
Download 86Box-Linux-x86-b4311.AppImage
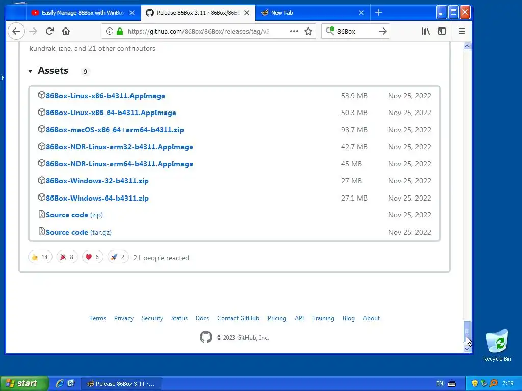pyautogui.click(x=105, y=96)
